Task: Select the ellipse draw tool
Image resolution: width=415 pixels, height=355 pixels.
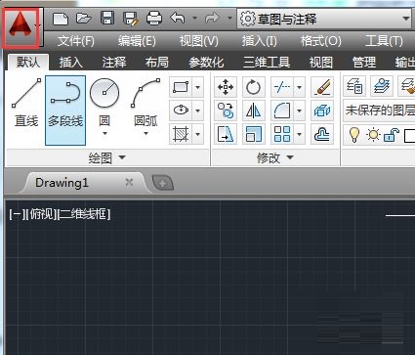Action: (x=181, y=111)
